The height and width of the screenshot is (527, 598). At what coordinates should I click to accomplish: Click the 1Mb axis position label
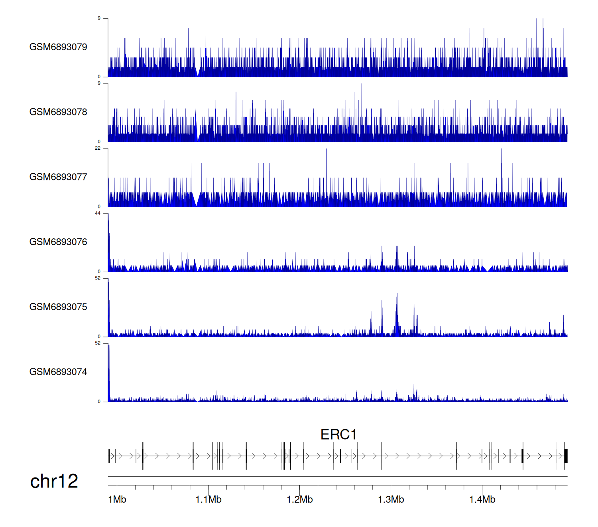coord(117,499)
